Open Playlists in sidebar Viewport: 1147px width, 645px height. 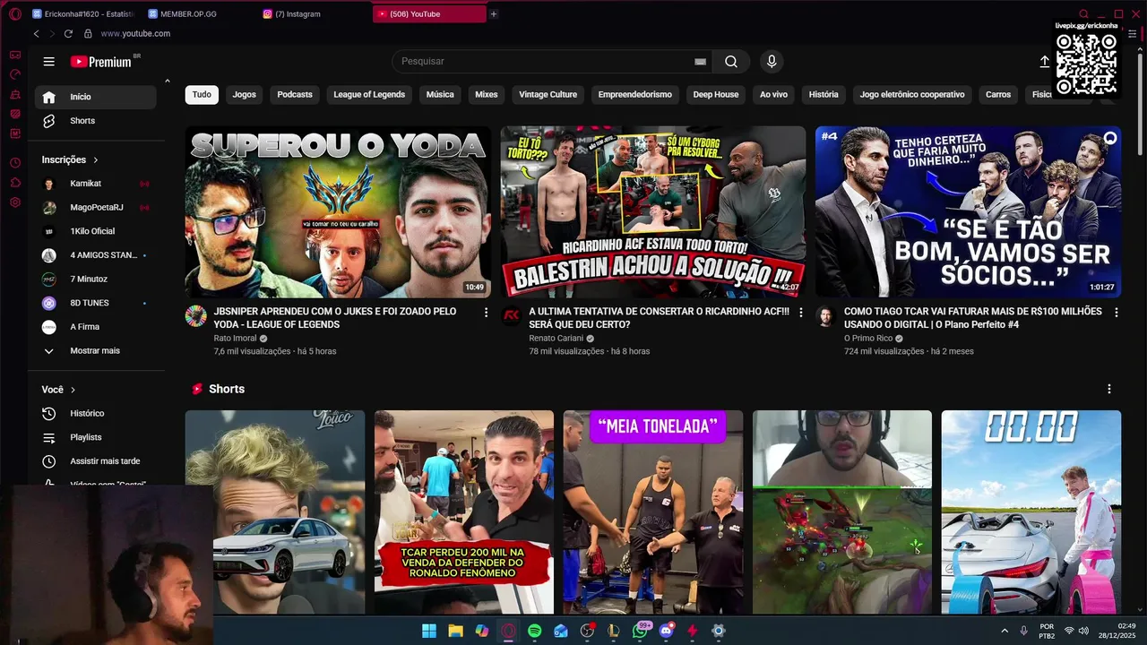pos(96,437)
